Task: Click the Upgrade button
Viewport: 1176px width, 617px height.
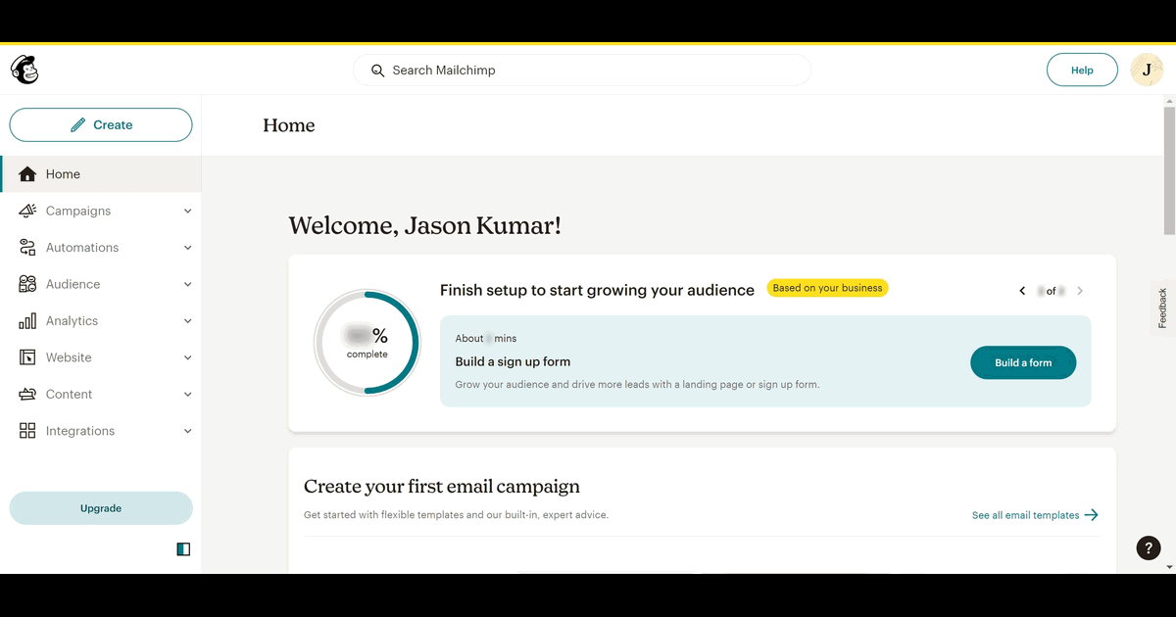Action: [101, 508]
